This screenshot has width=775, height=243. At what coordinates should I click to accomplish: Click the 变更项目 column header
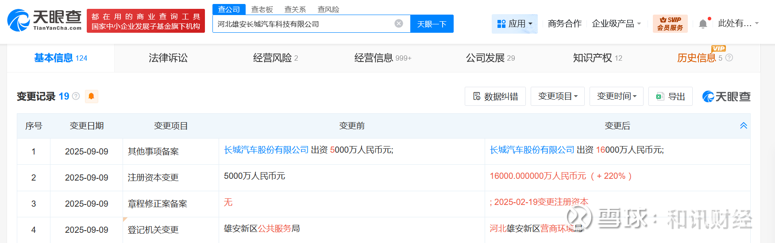point(171,126)
